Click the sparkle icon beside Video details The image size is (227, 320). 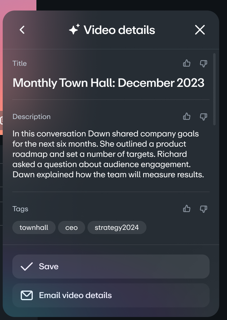(x=74, y=30)
